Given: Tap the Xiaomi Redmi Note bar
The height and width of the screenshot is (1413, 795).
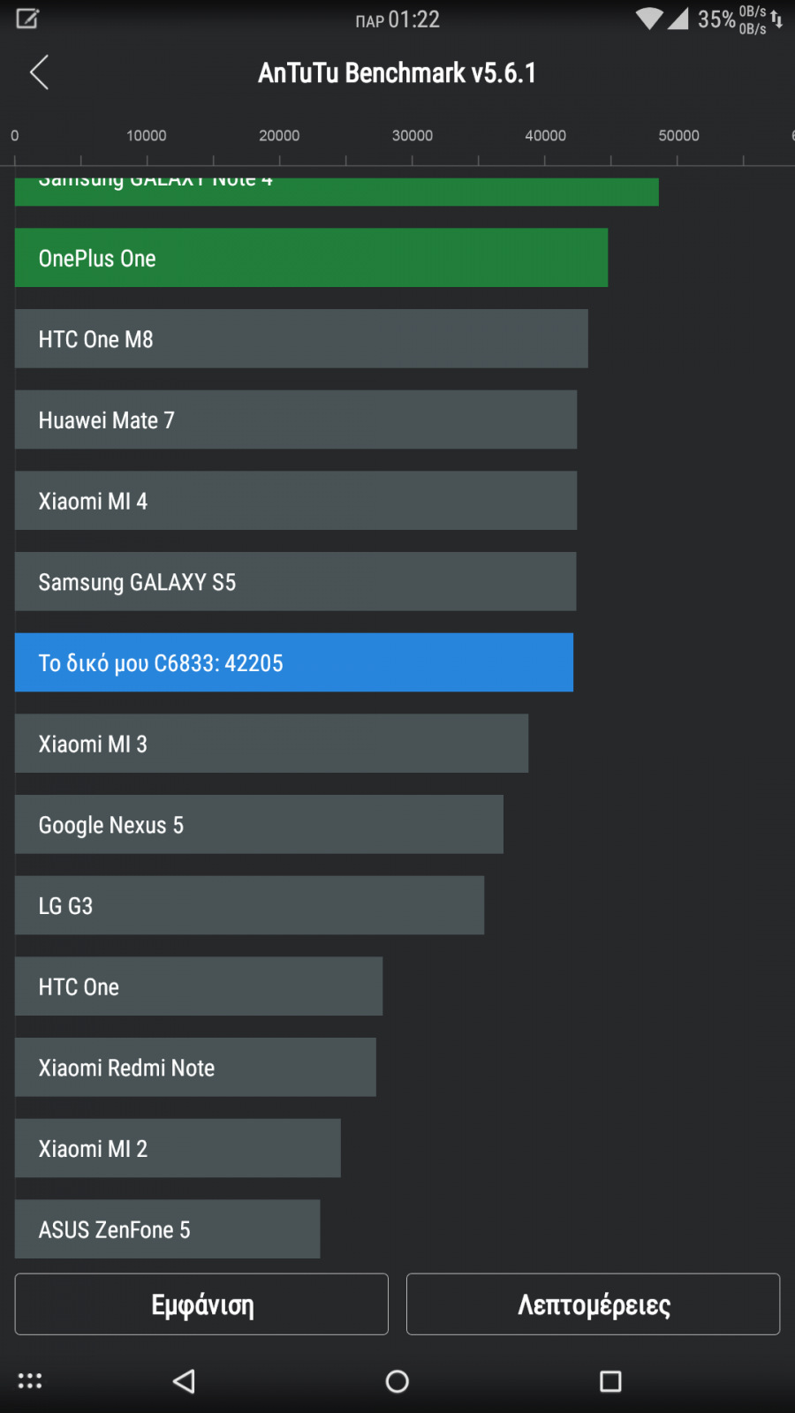Looking at the screenshot, I should coord(195,1067).
